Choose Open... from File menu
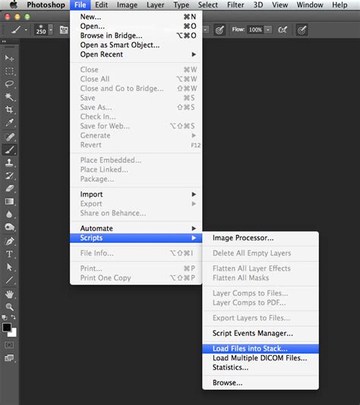Viewport: 360px width, 405px height. point(136,26)
